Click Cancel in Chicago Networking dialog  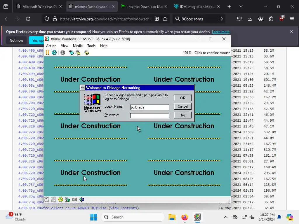183,106
